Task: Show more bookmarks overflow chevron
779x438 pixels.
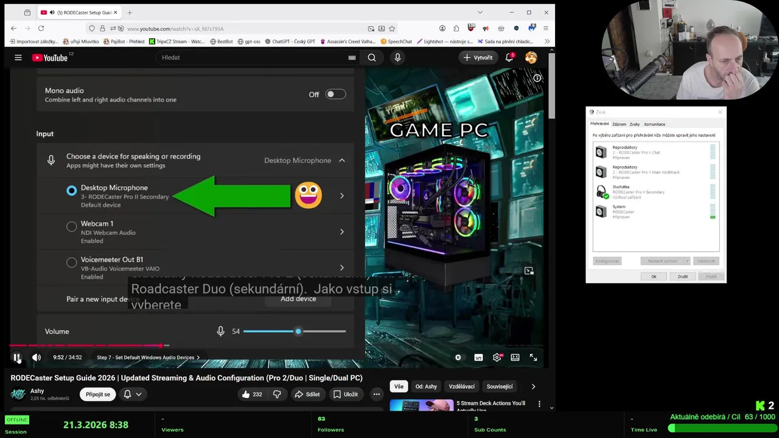Action: [x=547, y=41]
